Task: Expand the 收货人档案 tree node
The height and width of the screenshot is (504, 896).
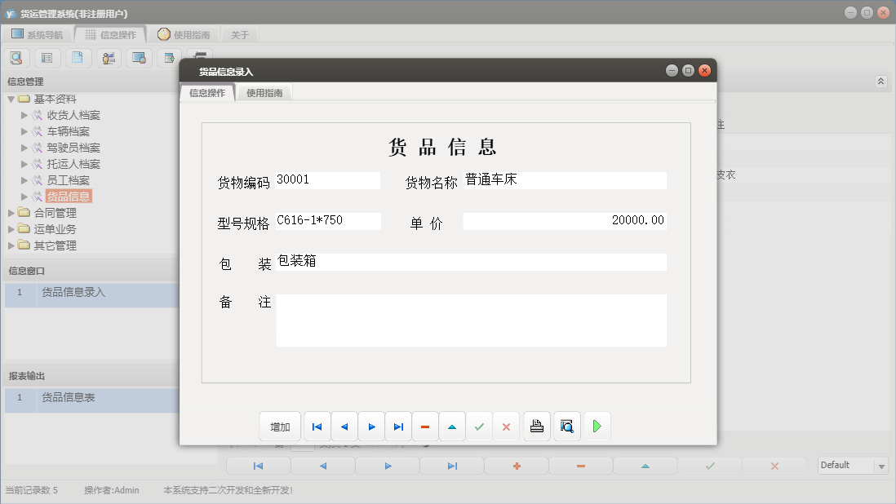Action: coord(24,115)
